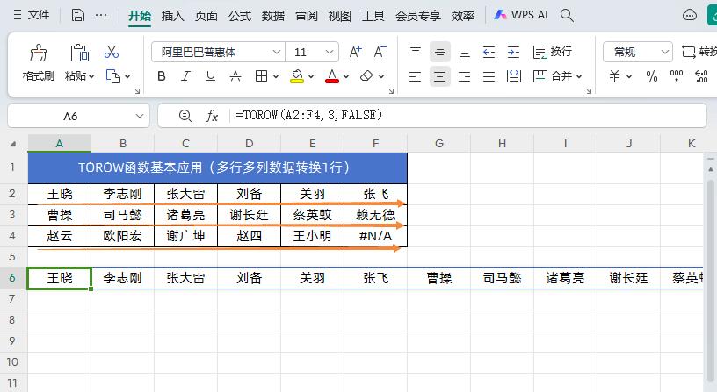The width and height of the screenshot is (717, 392).
Task: Apply the yellow fill color swatch
Action: tap(297, 76)
